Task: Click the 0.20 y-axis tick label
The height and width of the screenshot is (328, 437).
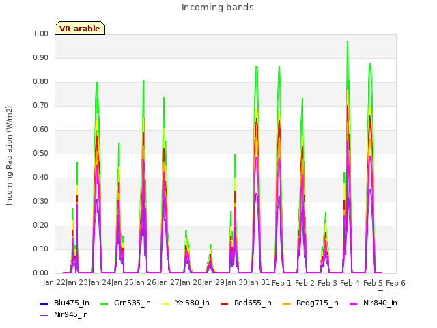Action: click(41, 225)
